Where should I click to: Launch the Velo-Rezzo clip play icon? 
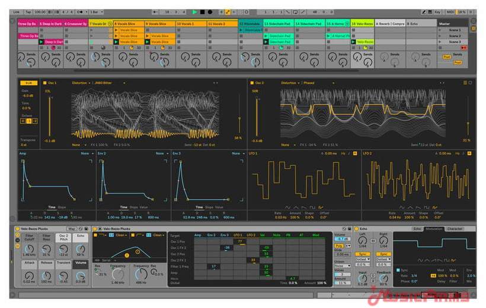pos(354,42)
